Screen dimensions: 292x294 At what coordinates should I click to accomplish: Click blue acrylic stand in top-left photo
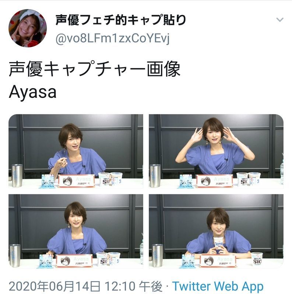pos(46,181)
